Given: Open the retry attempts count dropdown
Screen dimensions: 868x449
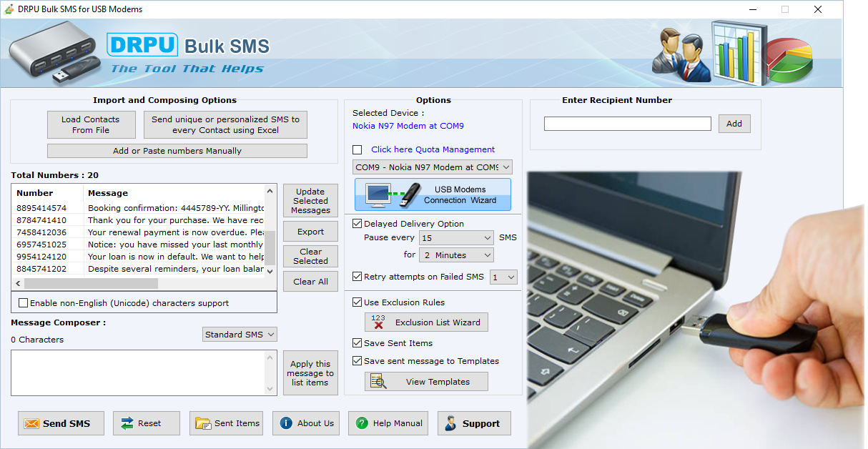Looking at the screenshot, I should point(503,277).
